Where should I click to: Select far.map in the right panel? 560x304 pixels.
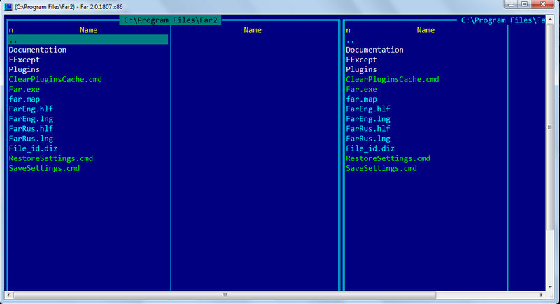click(361, 99)
